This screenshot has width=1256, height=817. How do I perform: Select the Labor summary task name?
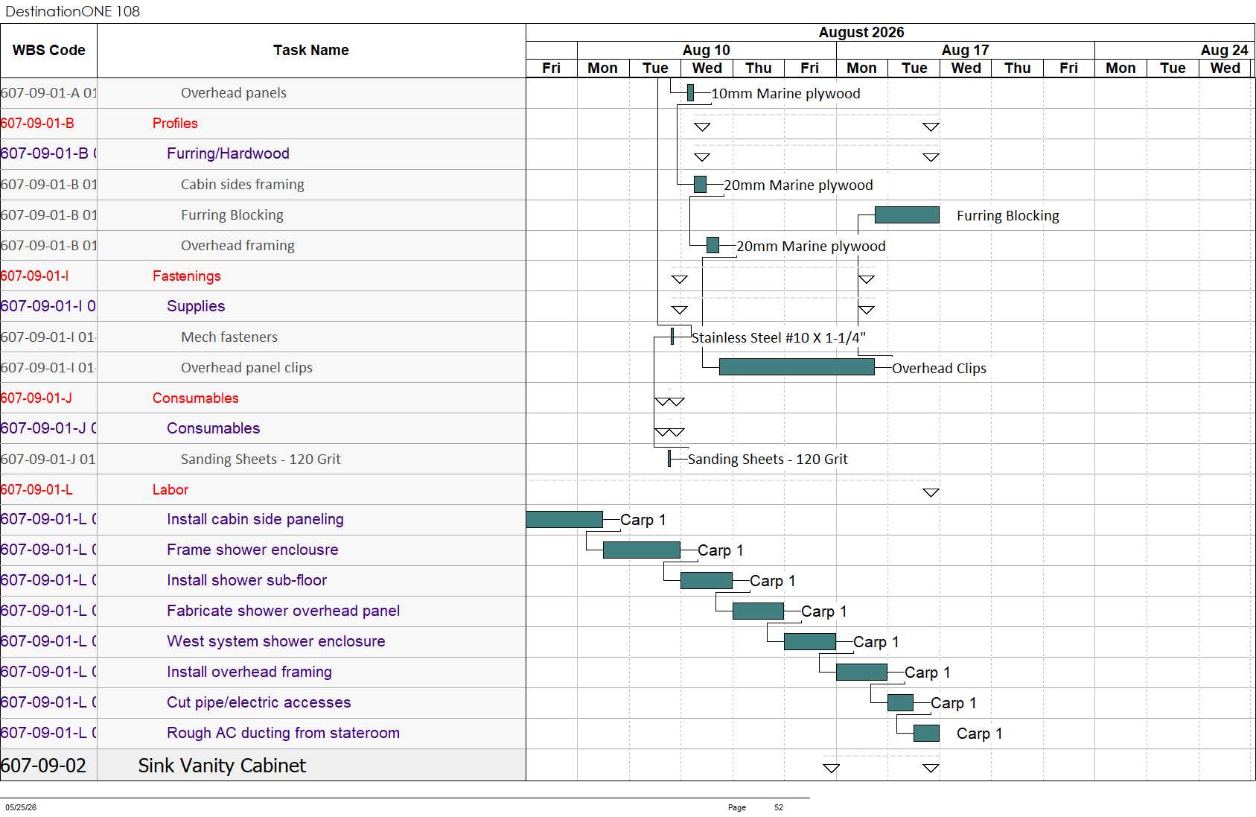[170, 490]
